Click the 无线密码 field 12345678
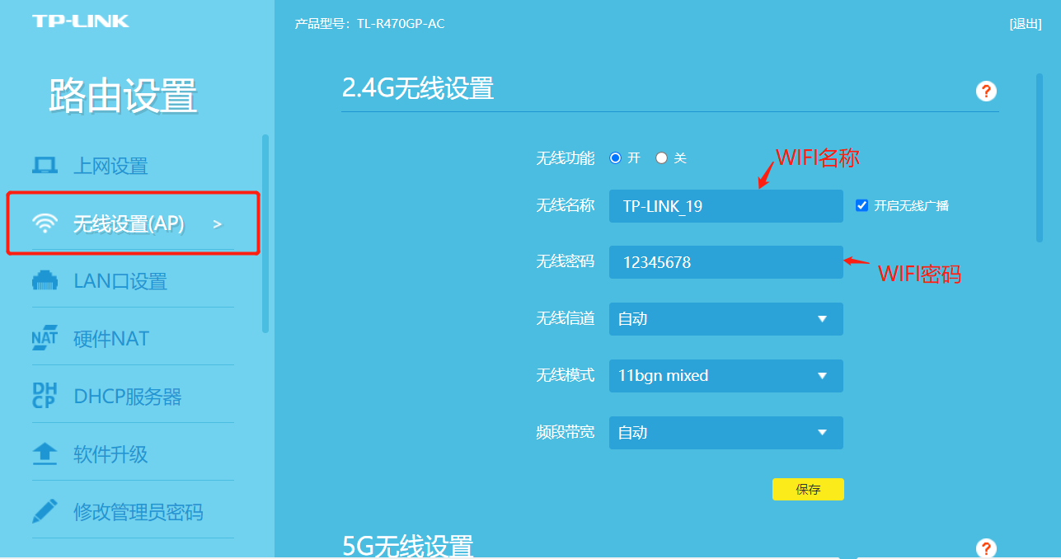The width and height of the screenshot is (1061, 559). (x=726, y=262)
